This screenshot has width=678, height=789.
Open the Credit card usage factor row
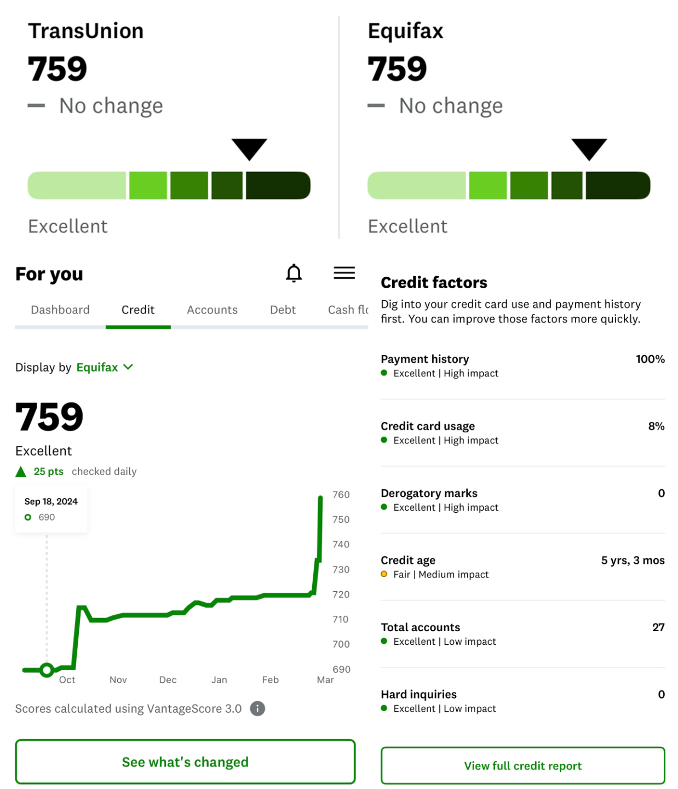pyautogui.click(x=523, y=433)
